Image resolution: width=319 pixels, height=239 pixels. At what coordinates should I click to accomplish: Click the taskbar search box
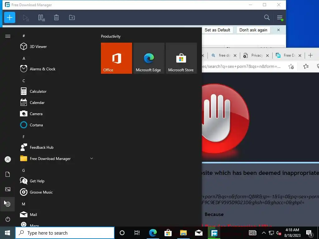[65, 233]
